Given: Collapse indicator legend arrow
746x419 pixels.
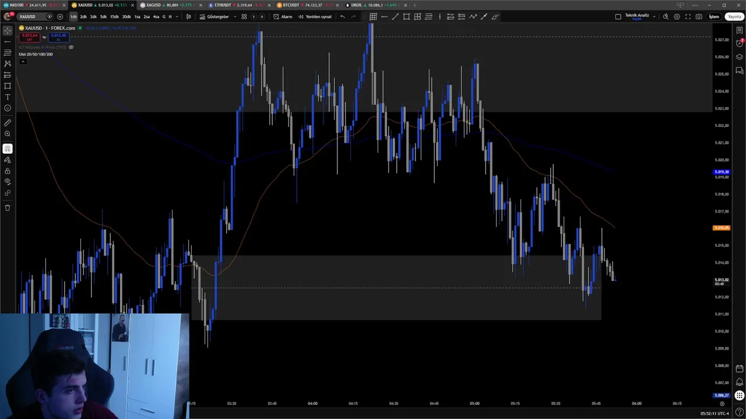Looking at the screenshot, I should click(x=22, y=61).
